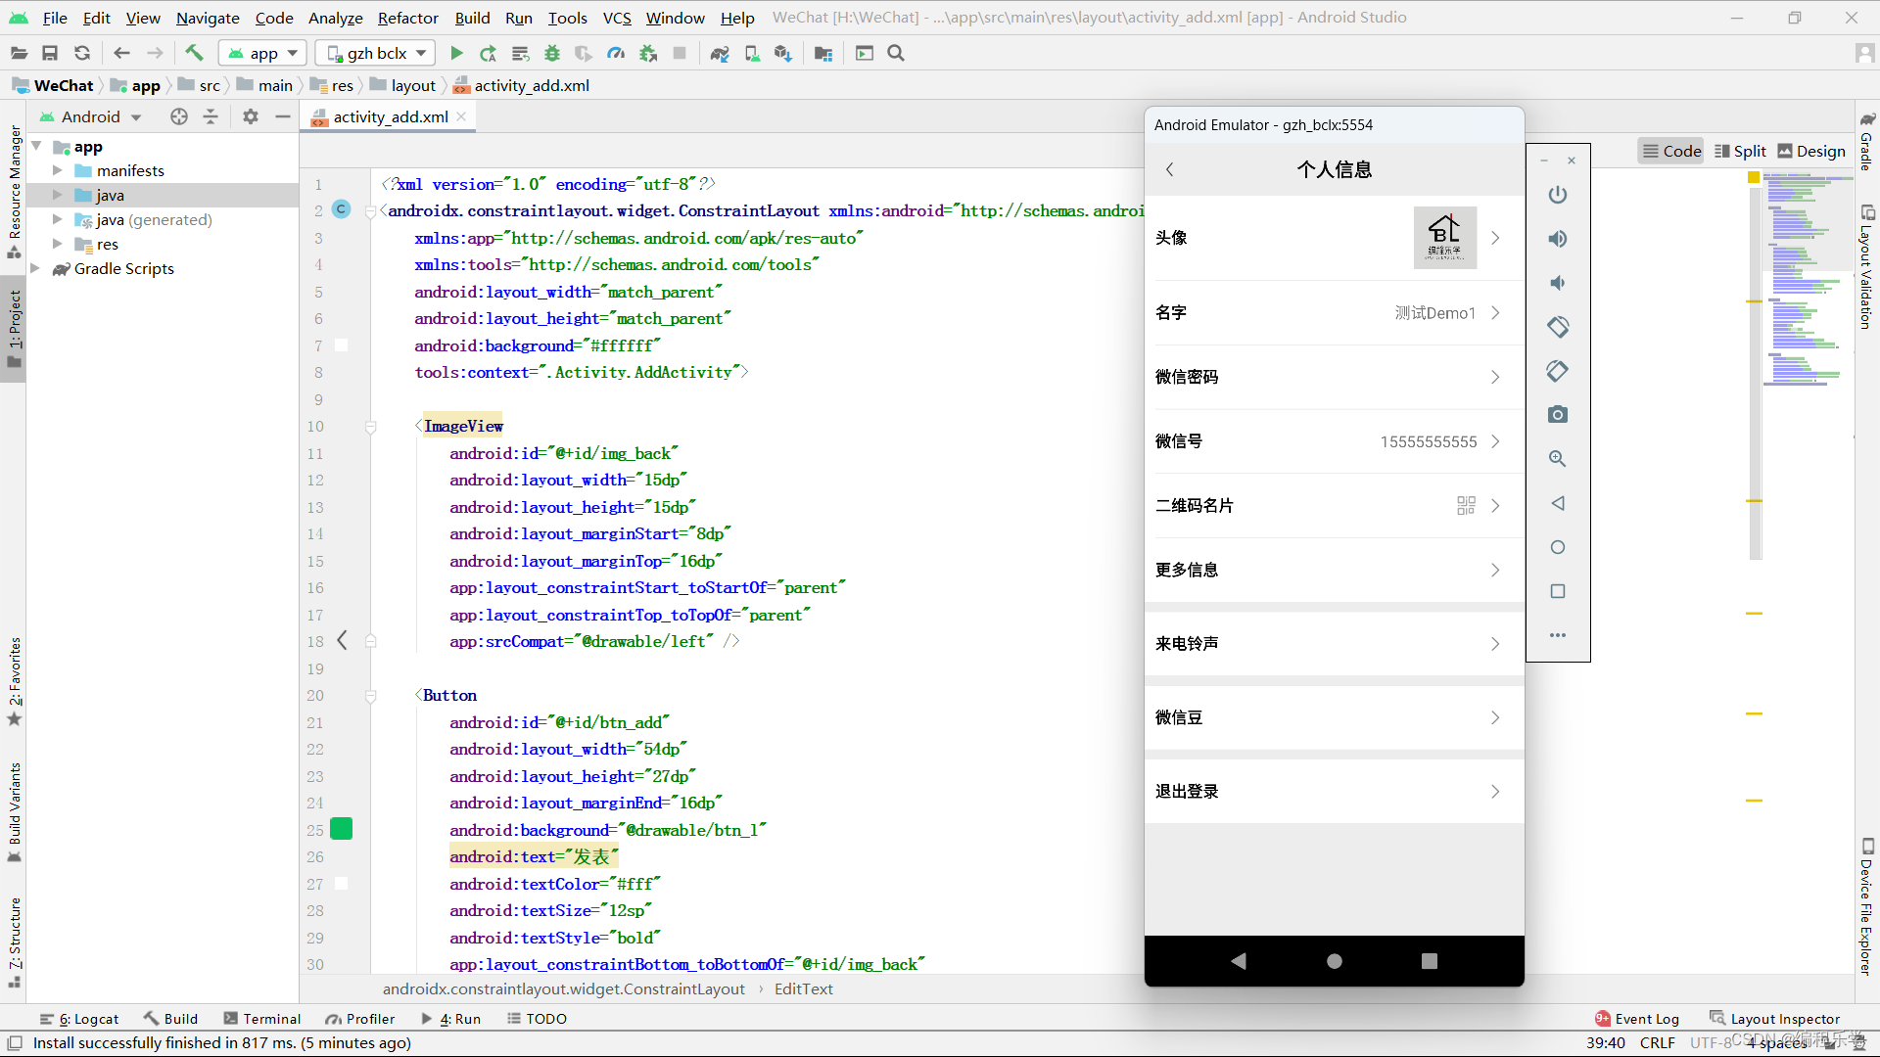Click the Debug app bug icon
This screenshot has height=1057, width=1880.
point(552,53)
